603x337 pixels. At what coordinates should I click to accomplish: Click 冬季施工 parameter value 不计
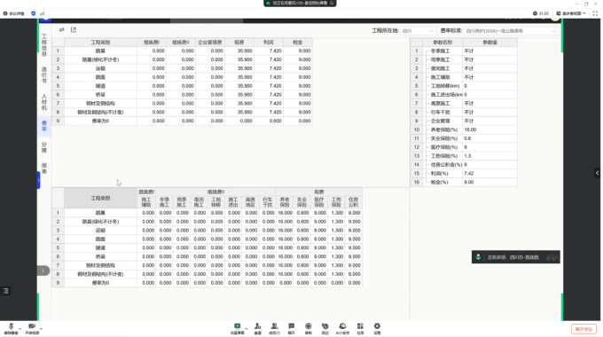pos(489,51)
